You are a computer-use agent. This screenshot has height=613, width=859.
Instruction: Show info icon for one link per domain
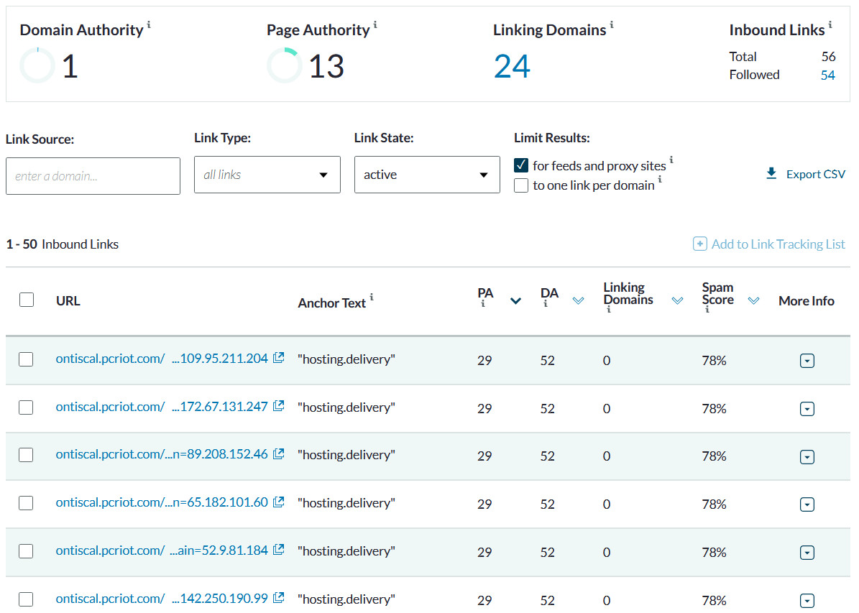660,179
